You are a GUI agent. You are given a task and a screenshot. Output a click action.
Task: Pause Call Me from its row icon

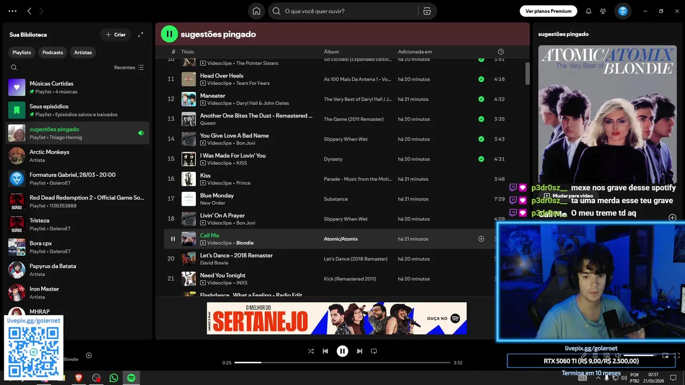click(172, 239)
